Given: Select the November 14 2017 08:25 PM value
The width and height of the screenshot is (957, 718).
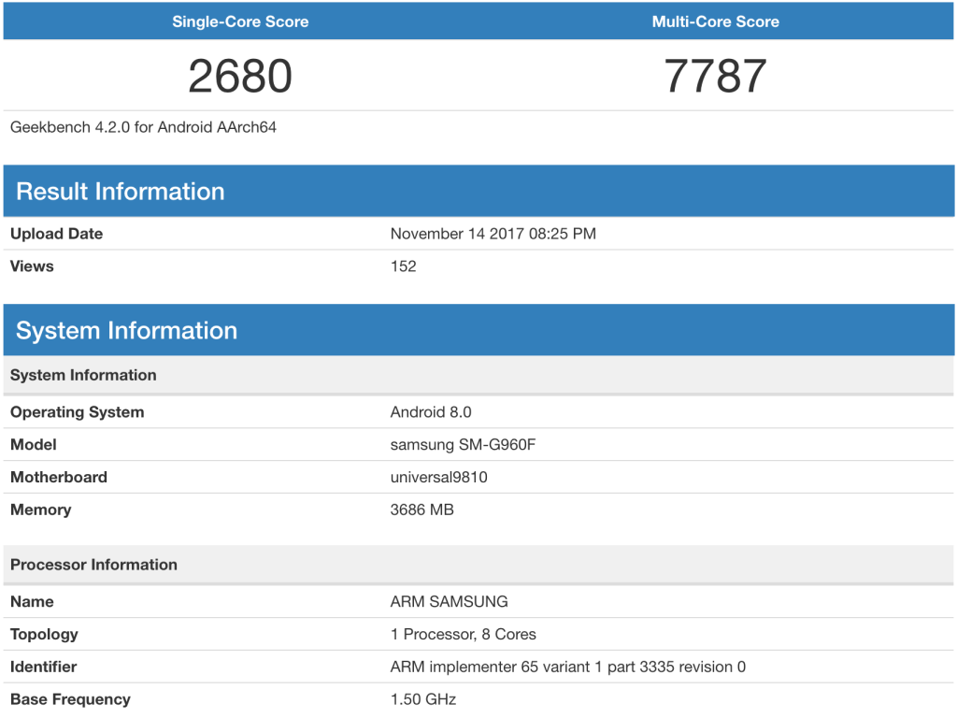Looking at the screenshot, I should point(493,234).
